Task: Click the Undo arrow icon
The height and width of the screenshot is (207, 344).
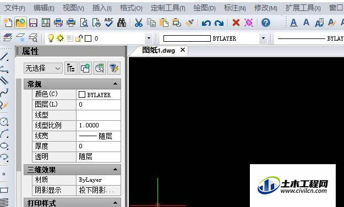Action: point(206,23)
